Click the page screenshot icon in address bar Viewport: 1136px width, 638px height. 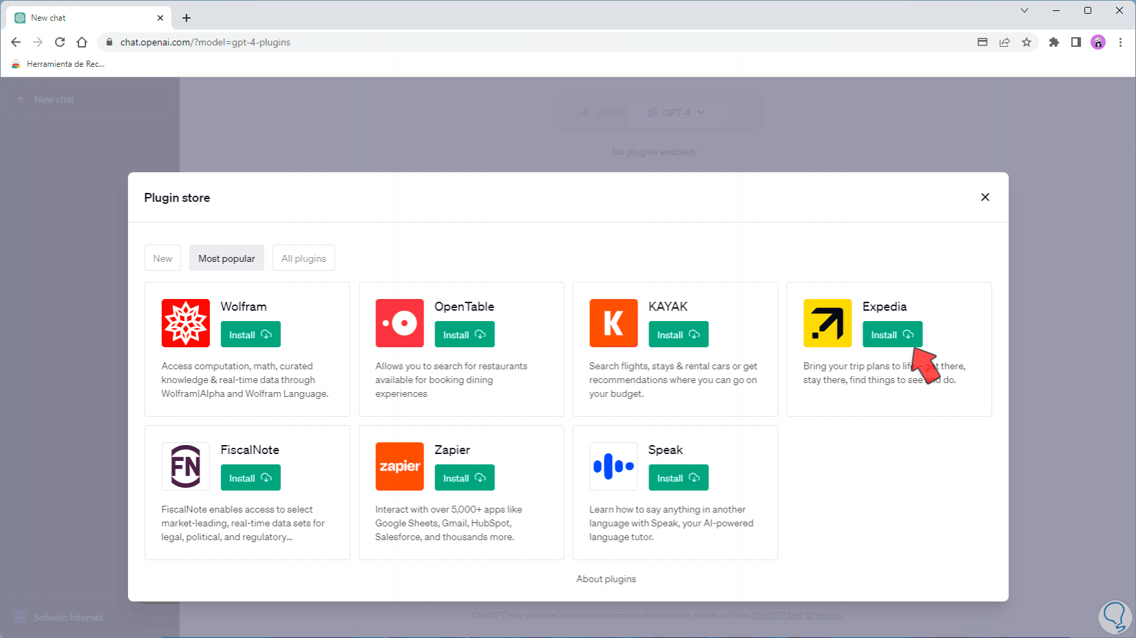pyautogui.click(x=982, y=42)
